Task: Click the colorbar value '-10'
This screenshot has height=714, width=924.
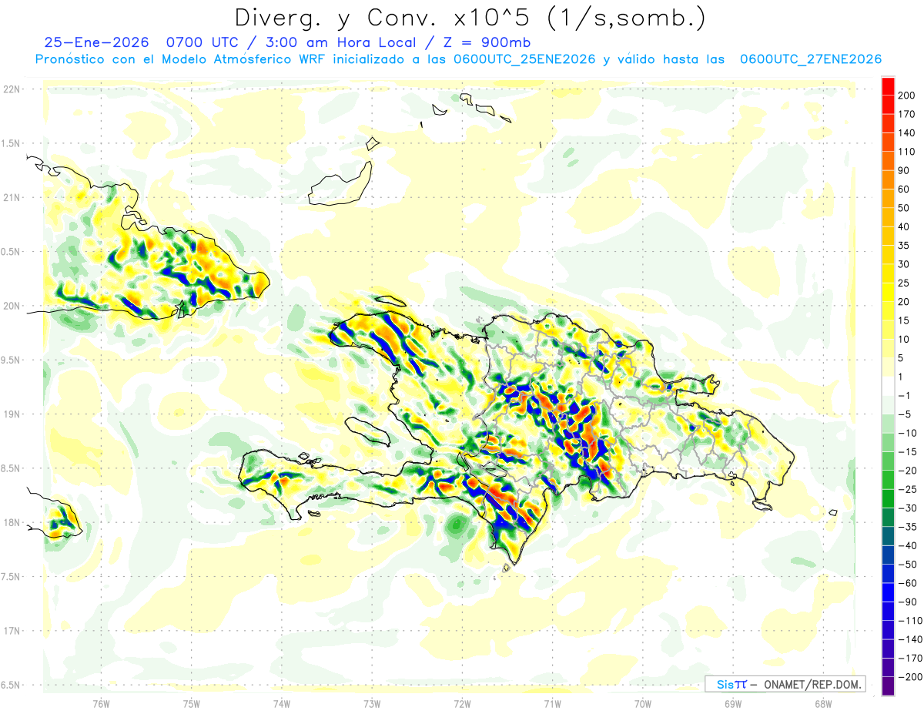Action: coord(909,433)
